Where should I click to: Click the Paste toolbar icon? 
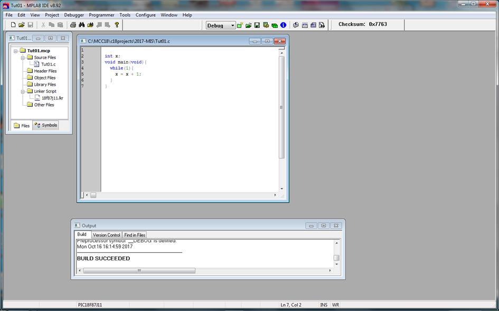point(60,25)
